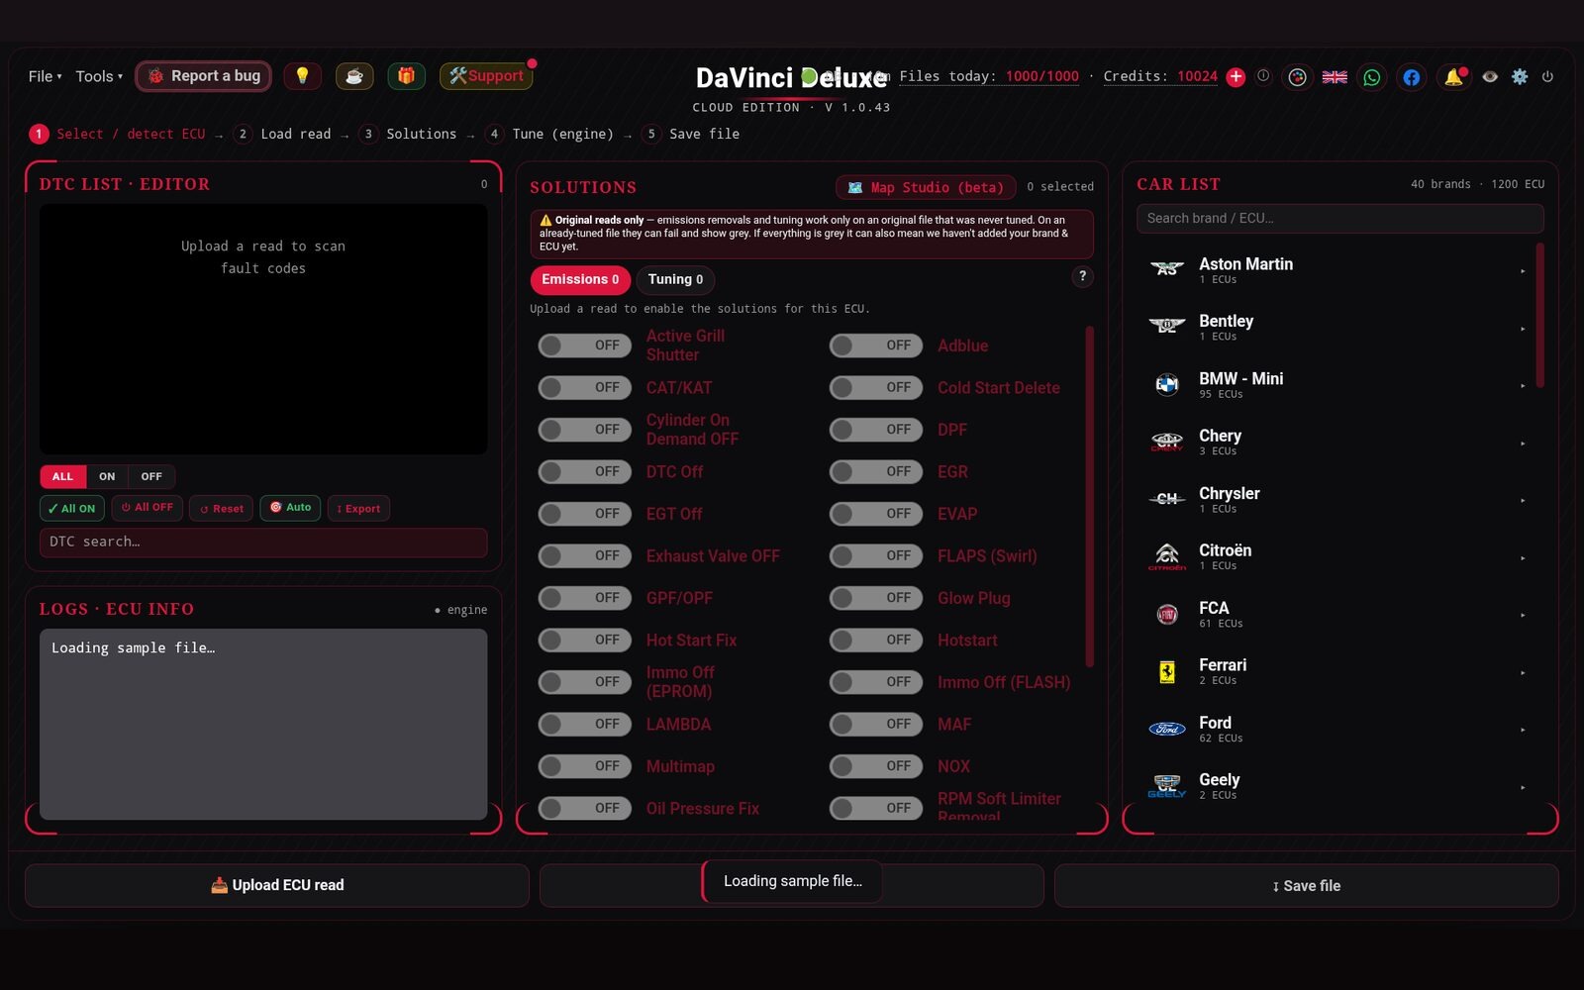
Task: Click the Aston Martin brand logo
Action: tap(1167, 269)
